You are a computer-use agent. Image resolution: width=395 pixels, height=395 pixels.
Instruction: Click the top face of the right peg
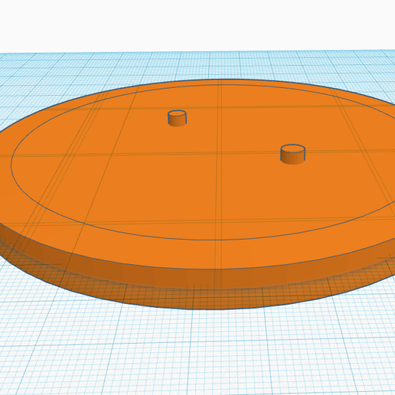[292, 149]
